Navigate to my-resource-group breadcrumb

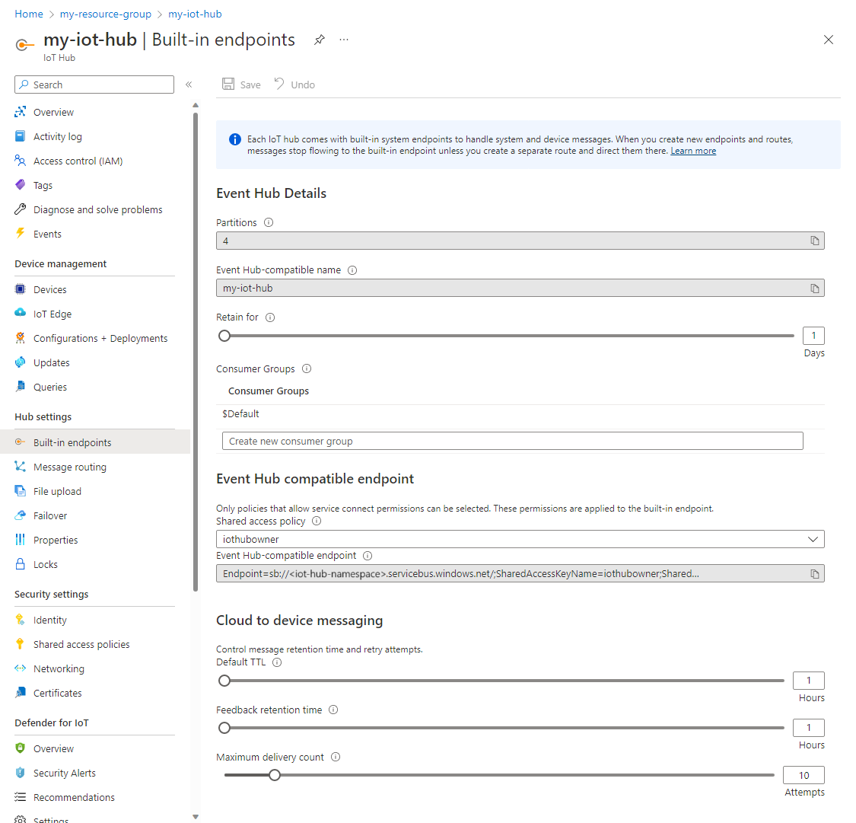pos(105,14)
